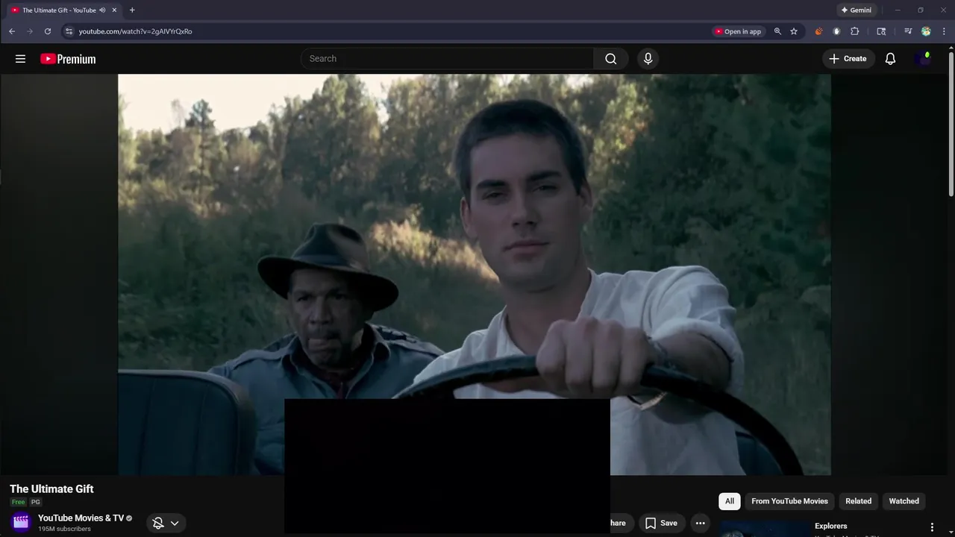
Task: Click the browser forward arrow
Action: pyautogui.click(x=30, y=31)
